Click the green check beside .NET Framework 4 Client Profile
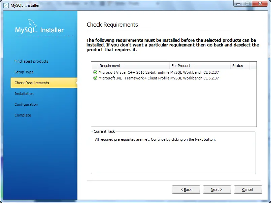 [95, 78]
